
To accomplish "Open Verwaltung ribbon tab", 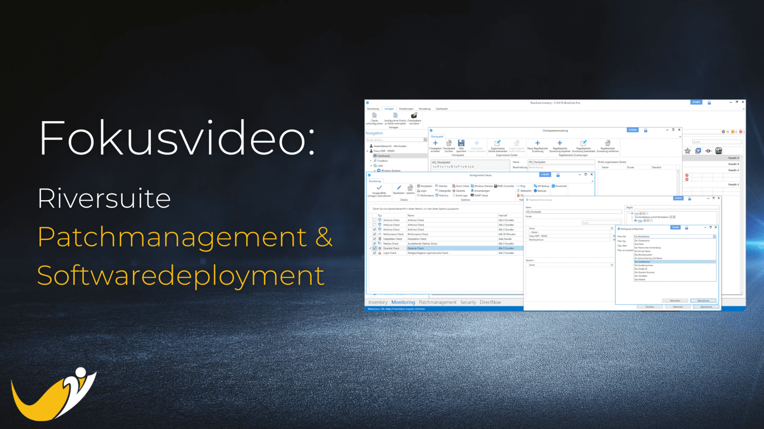I will 424,109.
